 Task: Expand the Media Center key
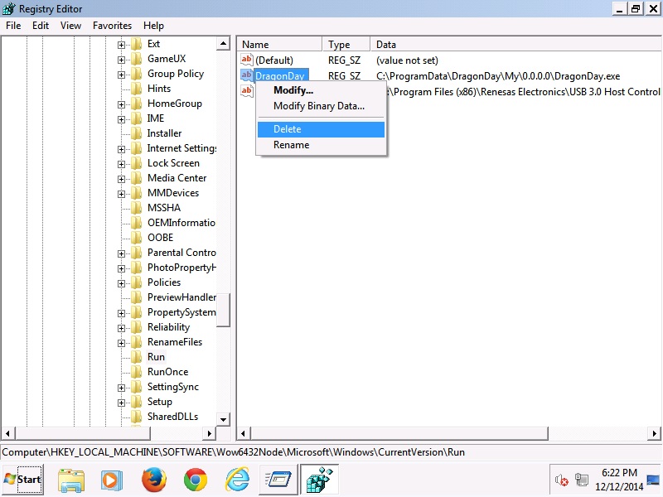121,179
